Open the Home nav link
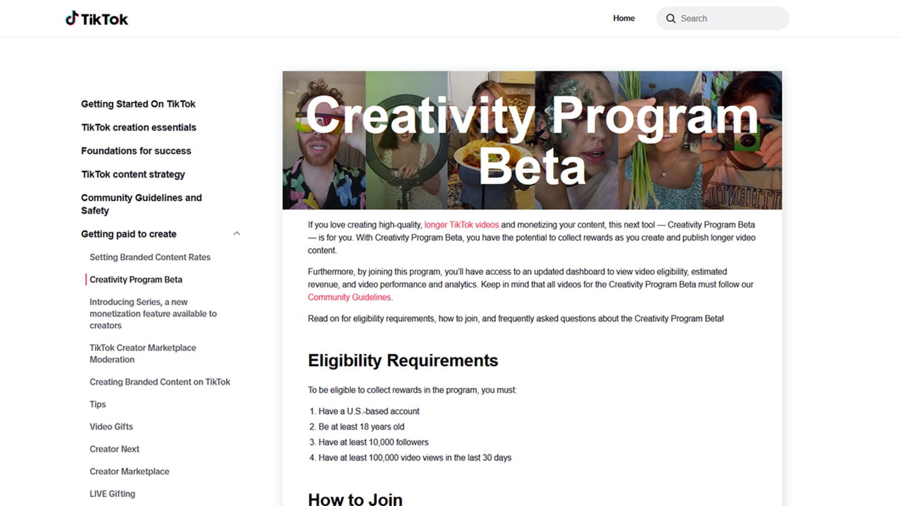 click(624, 18)
